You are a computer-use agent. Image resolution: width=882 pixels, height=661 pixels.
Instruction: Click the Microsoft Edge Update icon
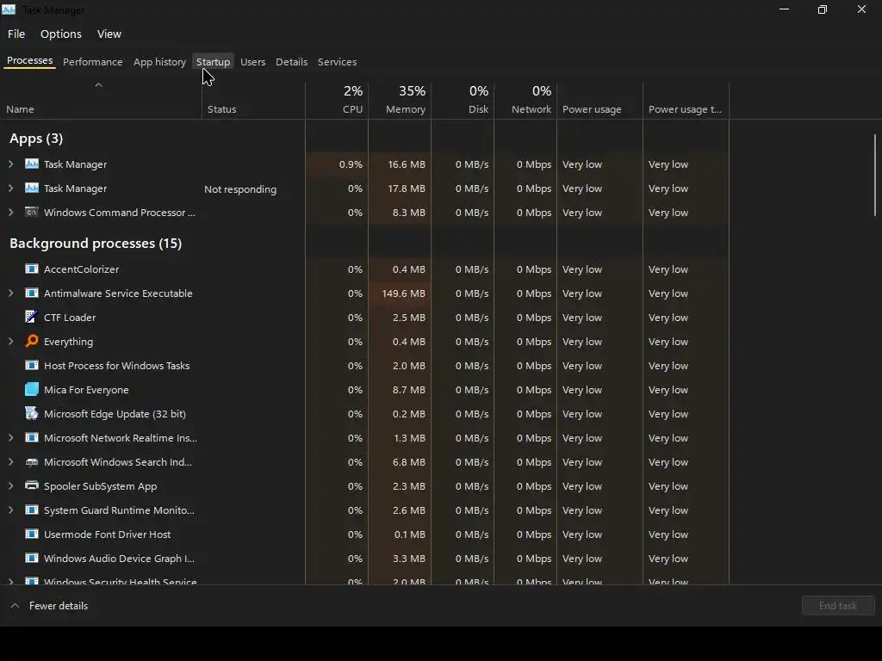pyautogui.click(x=32, y=414)
